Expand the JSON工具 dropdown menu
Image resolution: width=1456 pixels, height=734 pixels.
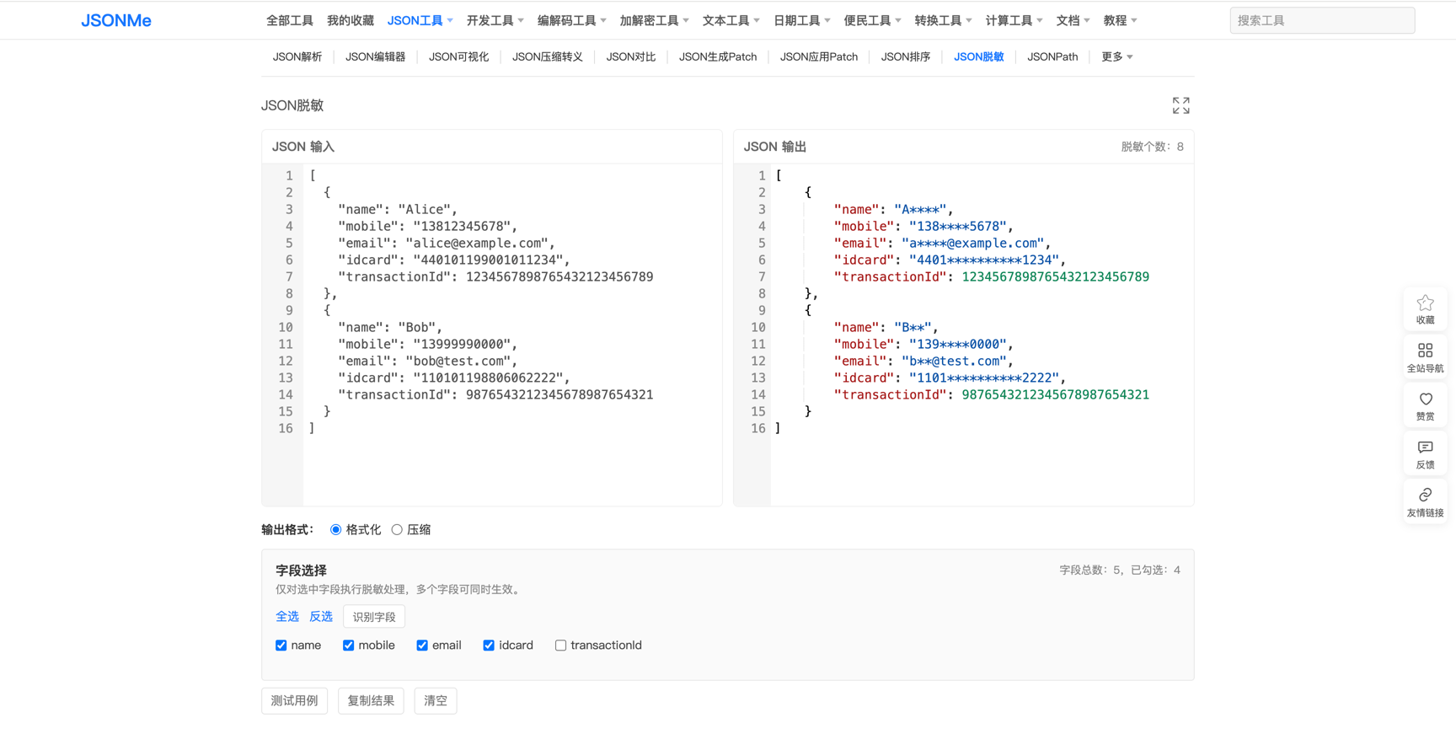coord(420,20)
